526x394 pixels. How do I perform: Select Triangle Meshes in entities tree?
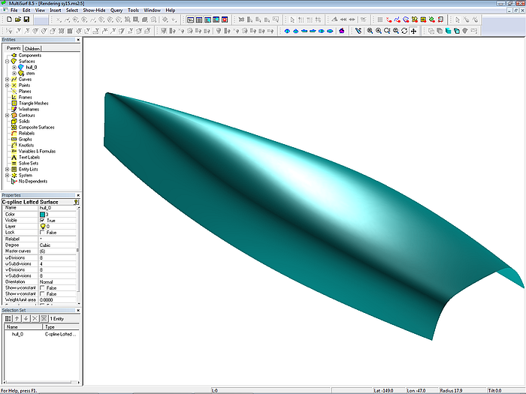(x=34, y=104)
